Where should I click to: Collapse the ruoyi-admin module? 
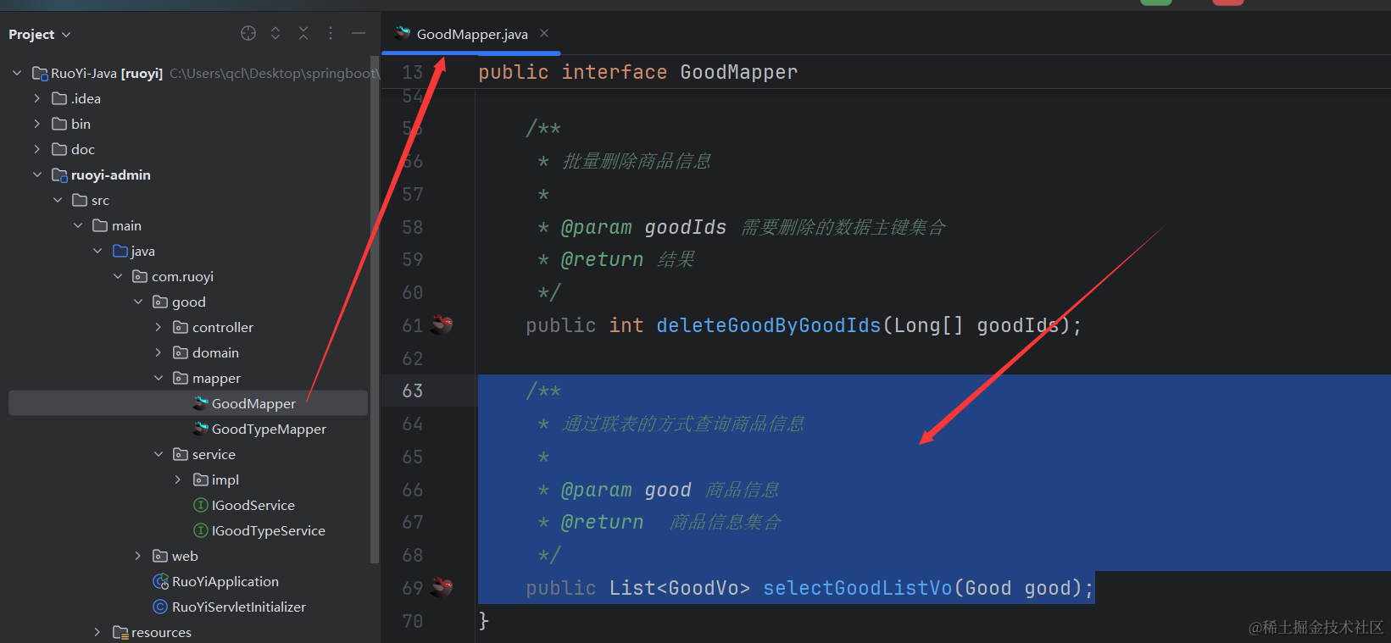tap(37, 175)
